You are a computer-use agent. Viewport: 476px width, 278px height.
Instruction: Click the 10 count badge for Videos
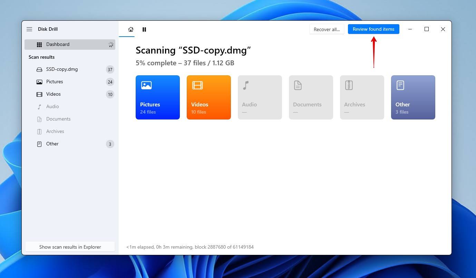110,94
